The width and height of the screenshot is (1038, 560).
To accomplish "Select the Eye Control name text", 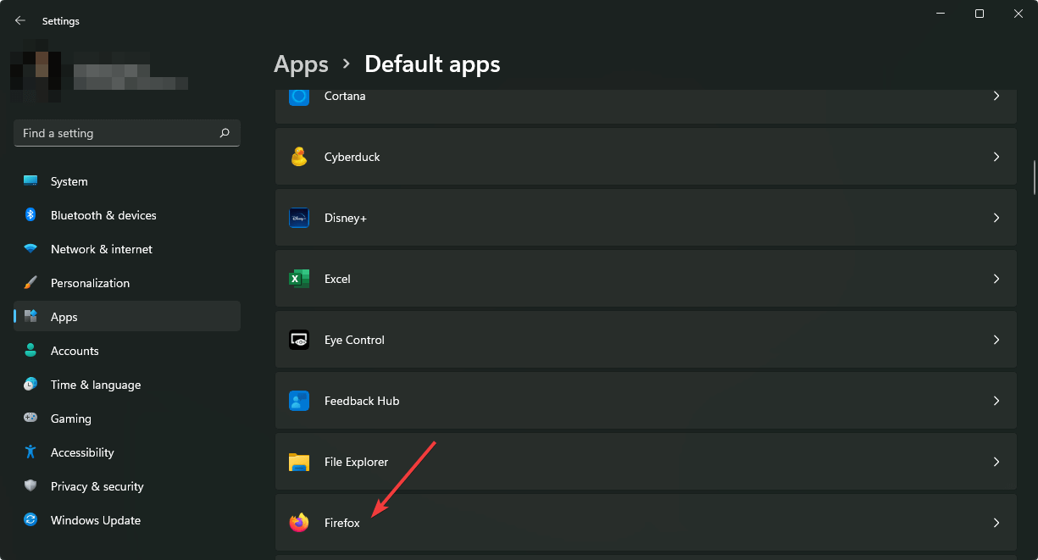I will point(354,340).
